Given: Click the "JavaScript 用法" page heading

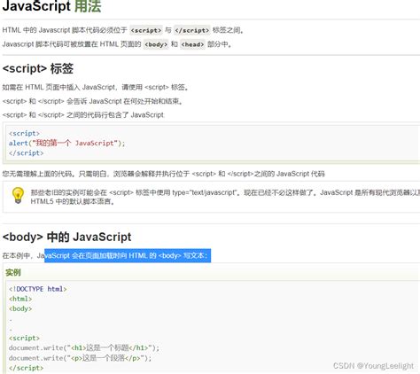Looking at the screenshot, I should [x=51, y=6].
